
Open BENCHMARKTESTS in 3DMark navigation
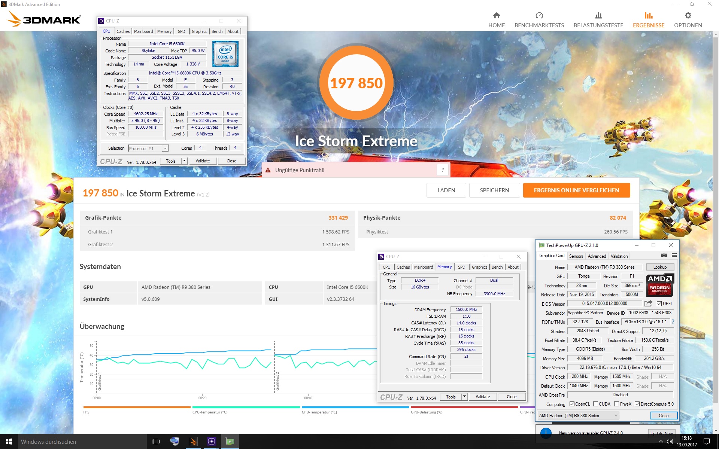pos(539,20)
